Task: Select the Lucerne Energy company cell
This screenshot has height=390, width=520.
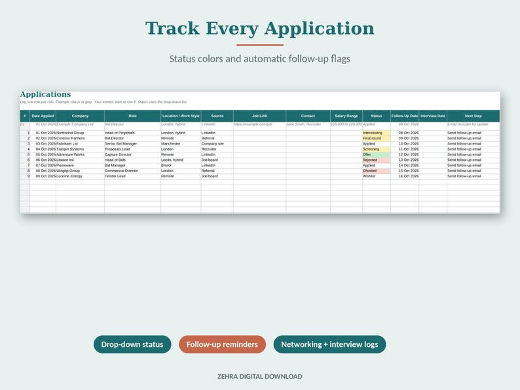Action: coord(81,176)
